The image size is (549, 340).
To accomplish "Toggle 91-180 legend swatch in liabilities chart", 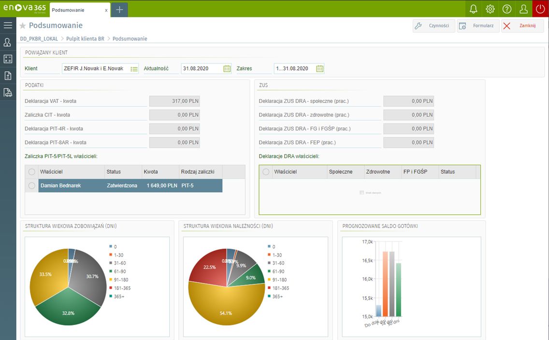I will click(111, 280).
